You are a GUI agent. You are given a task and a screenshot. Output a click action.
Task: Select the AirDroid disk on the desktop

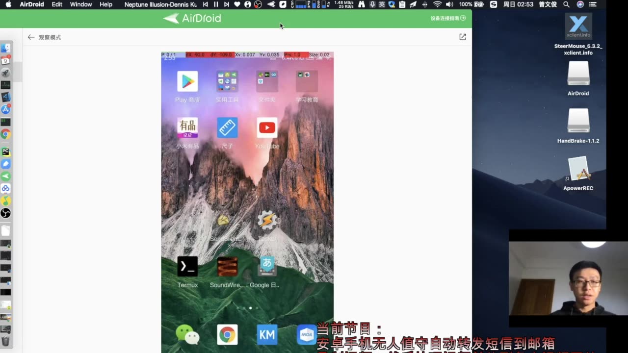[x=578, y=78]
